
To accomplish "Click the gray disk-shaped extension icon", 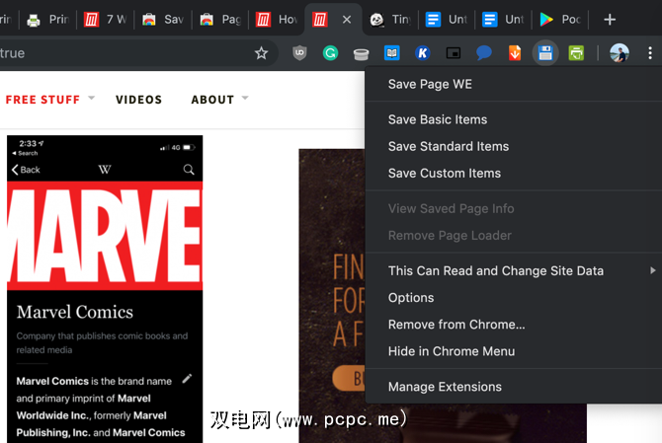I will tap(361, 54).
